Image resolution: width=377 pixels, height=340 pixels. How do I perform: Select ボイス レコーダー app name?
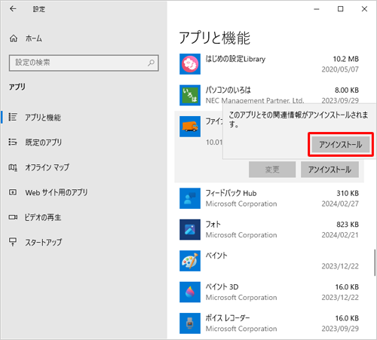[x=228, y=318]
